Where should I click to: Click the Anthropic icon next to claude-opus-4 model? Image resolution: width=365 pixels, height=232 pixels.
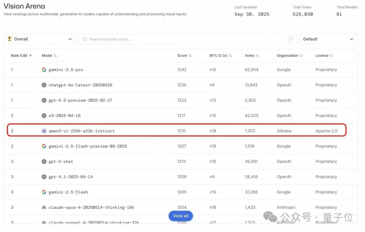click(44, 207)
